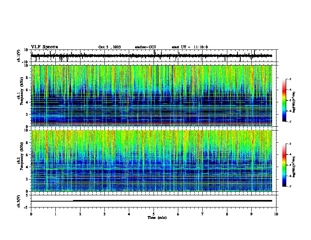Click the ch.1 spectrogram plot

(152, 96)
